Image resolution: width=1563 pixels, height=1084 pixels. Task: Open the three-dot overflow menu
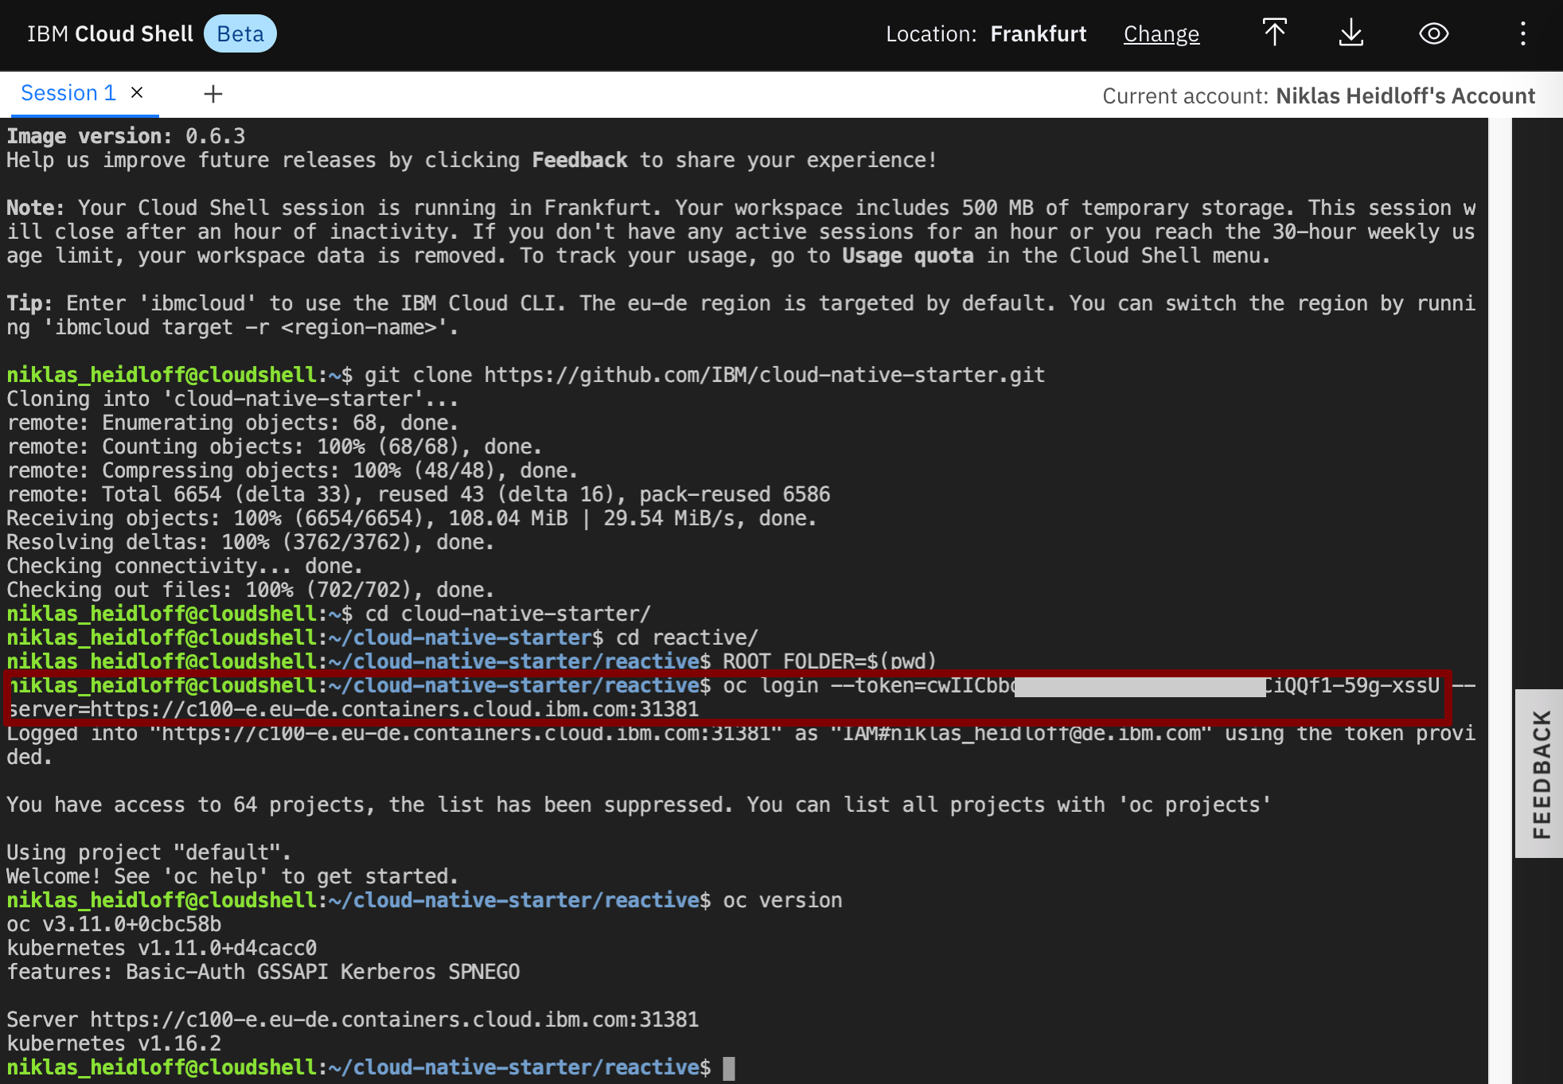[x=1522, y=33]
